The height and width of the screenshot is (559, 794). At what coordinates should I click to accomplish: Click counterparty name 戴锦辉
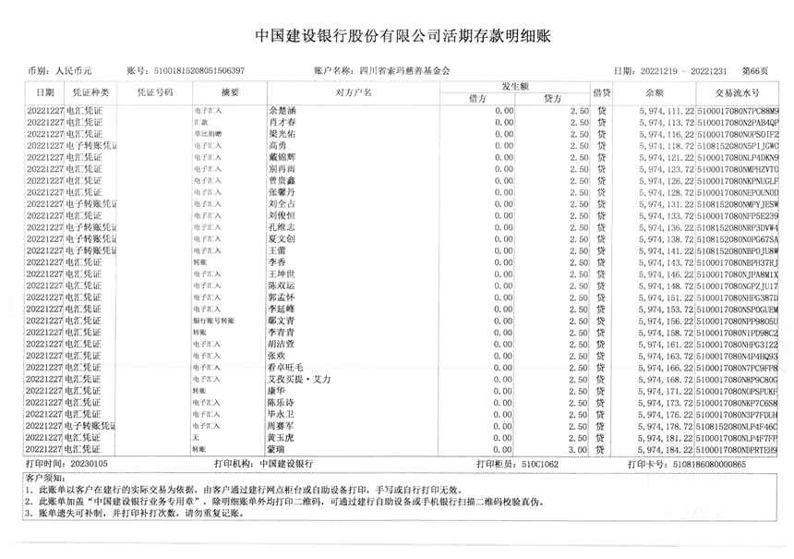coord(282,157)
